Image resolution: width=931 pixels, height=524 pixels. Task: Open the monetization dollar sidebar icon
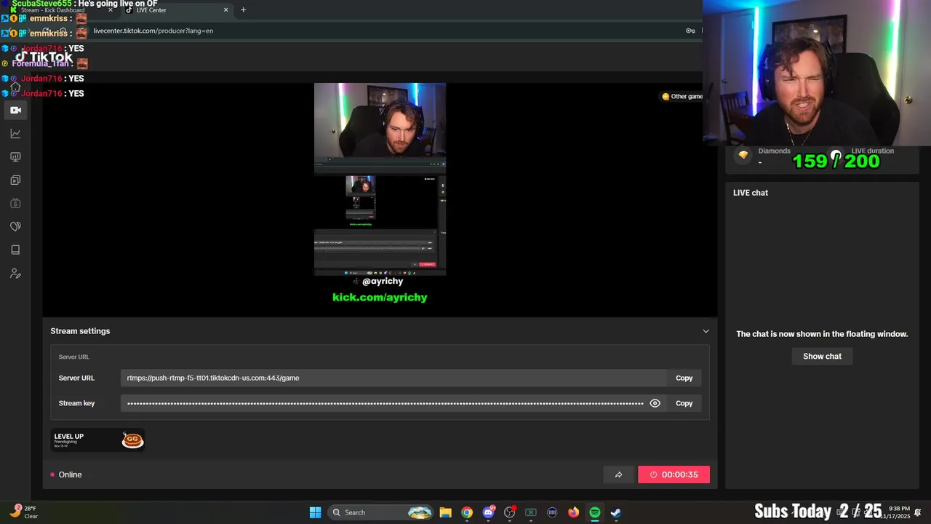(15, 203)
